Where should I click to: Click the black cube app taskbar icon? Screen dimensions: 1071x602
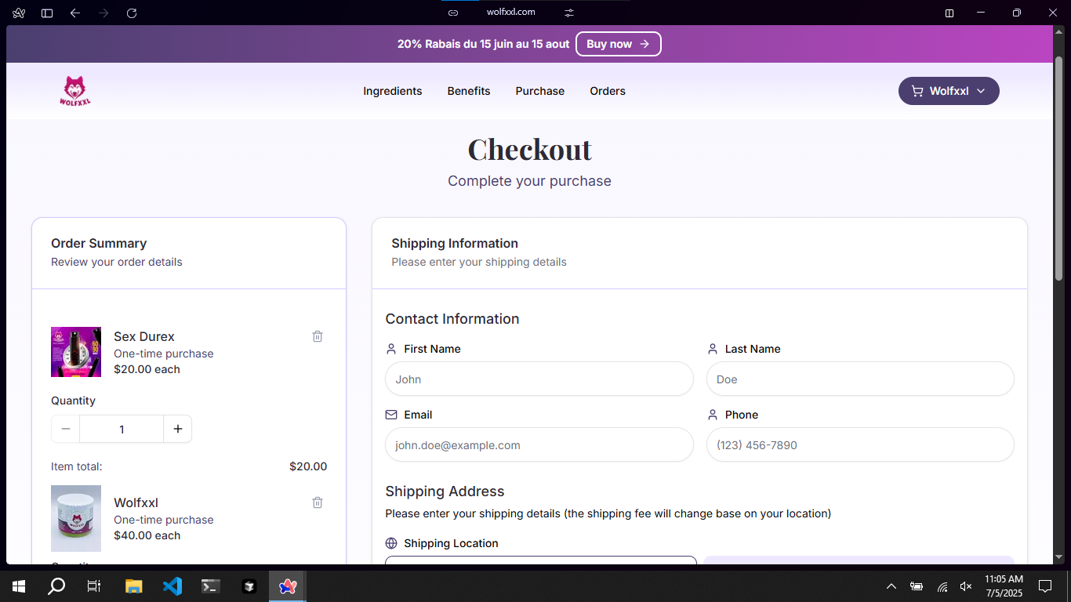coord(249,586)
